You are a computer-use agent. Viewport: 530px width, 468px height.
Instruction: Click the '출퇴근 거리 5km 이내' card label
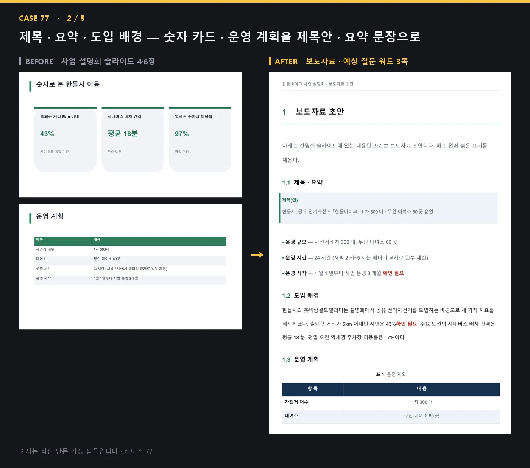pos(59,116)
